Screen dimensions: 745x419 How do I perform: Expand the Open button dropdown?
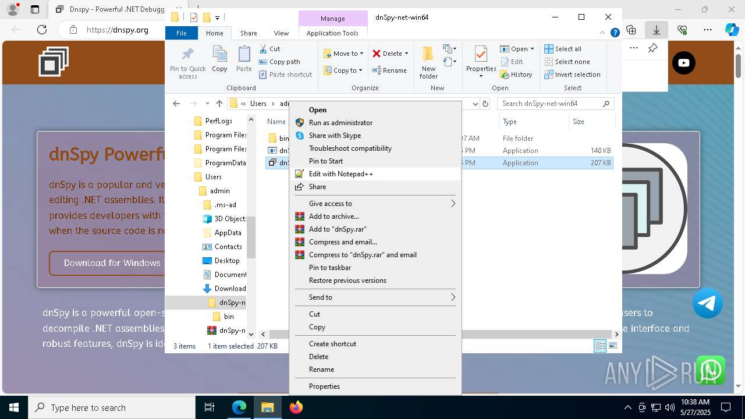pos(532,49)
